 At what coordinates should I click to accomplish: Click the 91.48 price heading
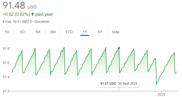(x=14, y=5)
